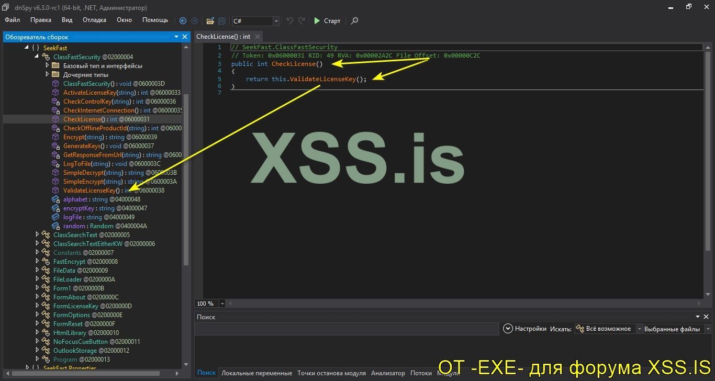
Task: Click the folder icon for Дочерние типы
Action: tap(56, 75)
